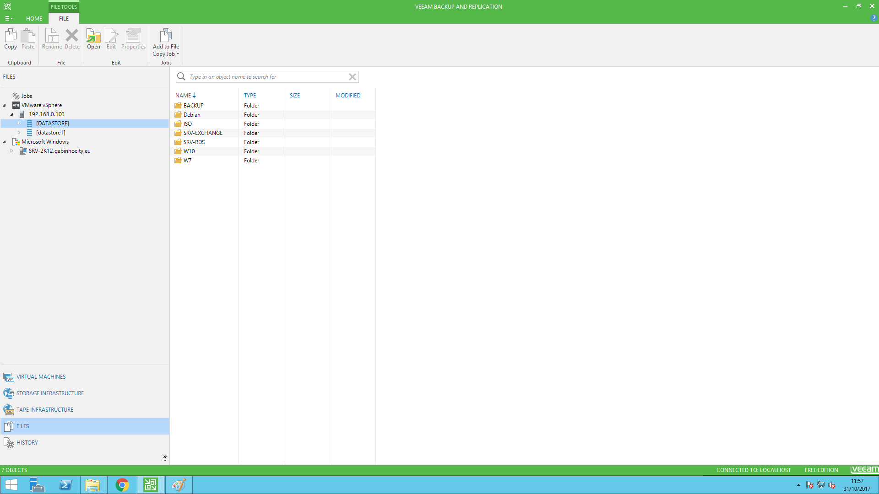The width and height of the screenshot is (879, 494).
Task: Expand the SRV-2K12.gabinhocity.eu node
Action: tap(12, 151)
